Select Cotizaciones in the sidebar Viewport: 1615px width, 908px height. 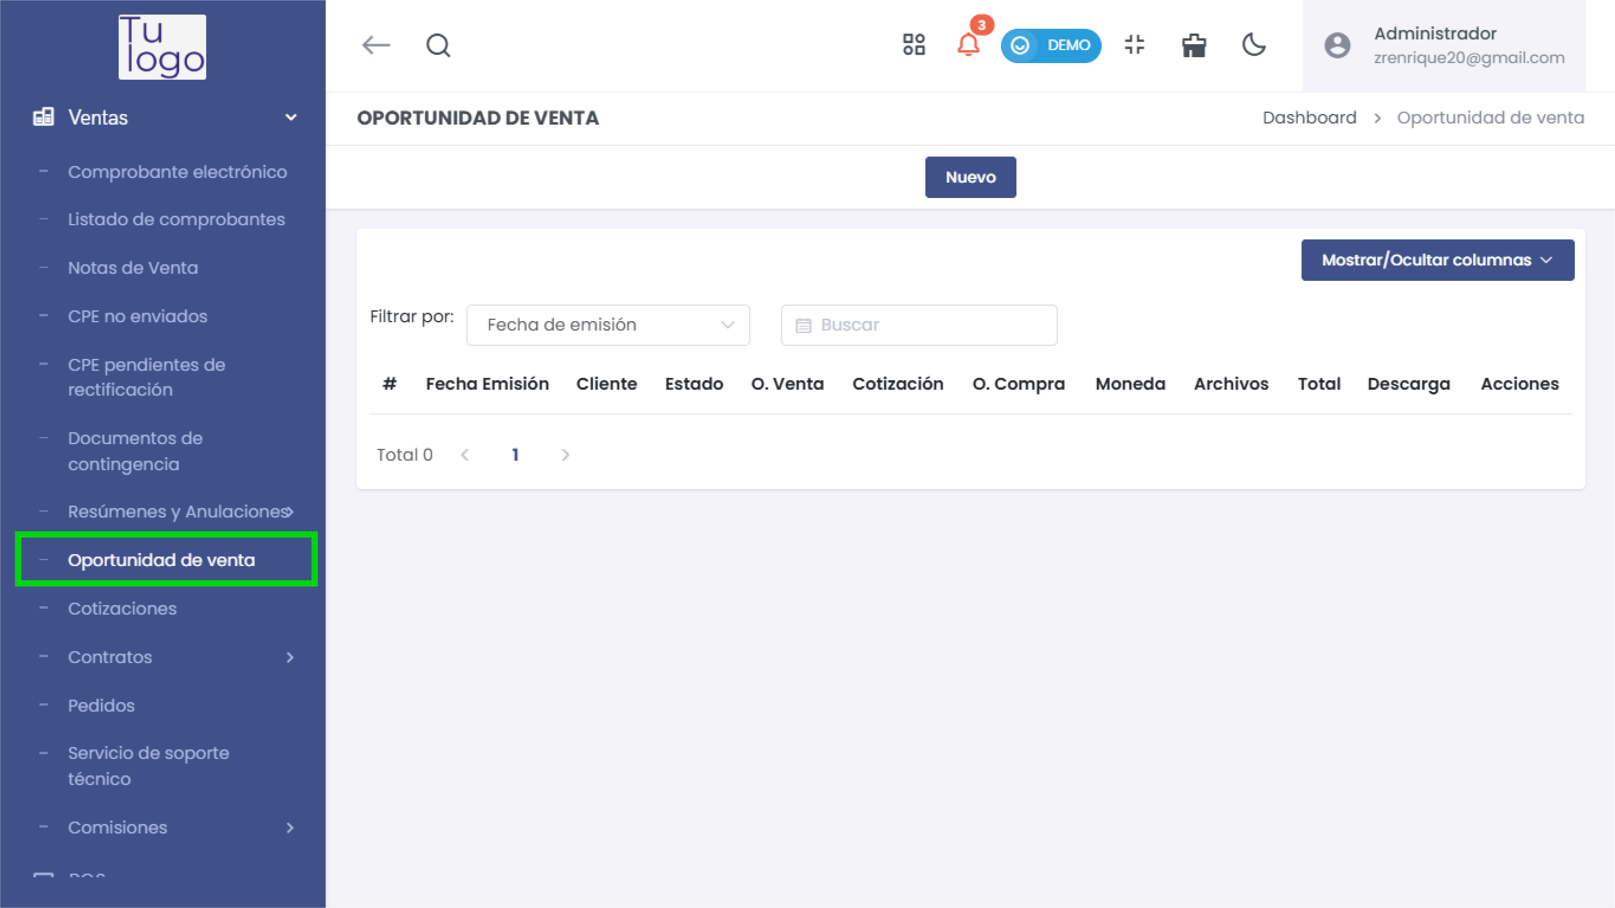coord(122,608)
